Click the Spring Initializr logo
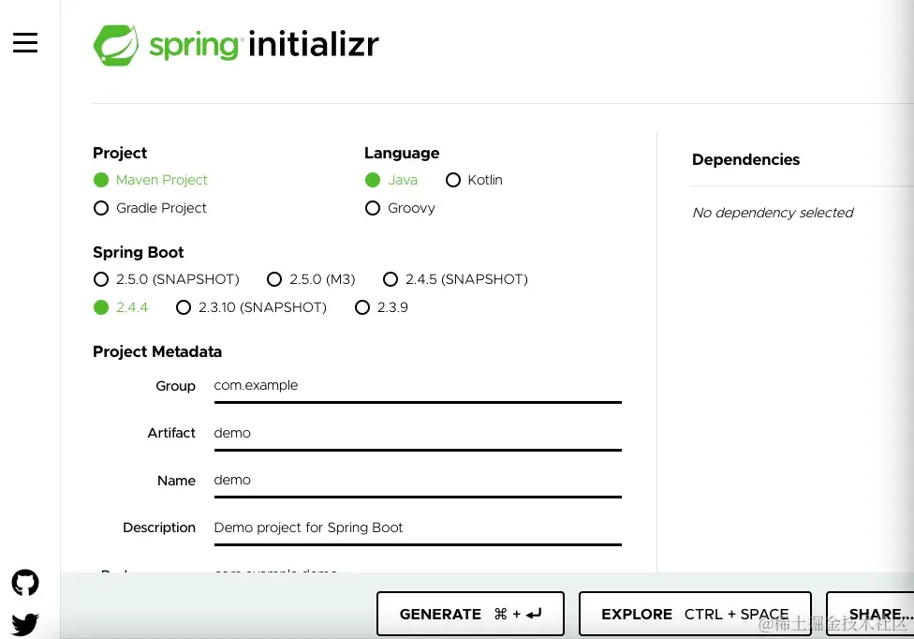This screenshot has width=914, height=639. tap(235, 45)
